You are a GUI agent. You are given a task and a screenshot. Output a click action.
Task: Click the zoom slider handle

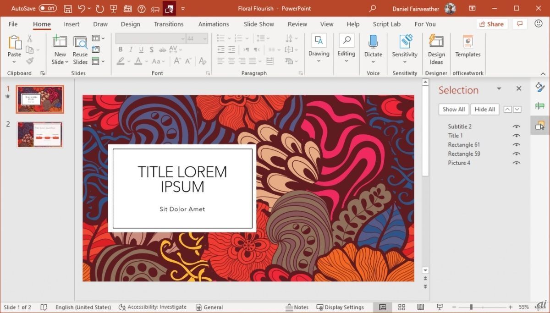tap(471, 307)
